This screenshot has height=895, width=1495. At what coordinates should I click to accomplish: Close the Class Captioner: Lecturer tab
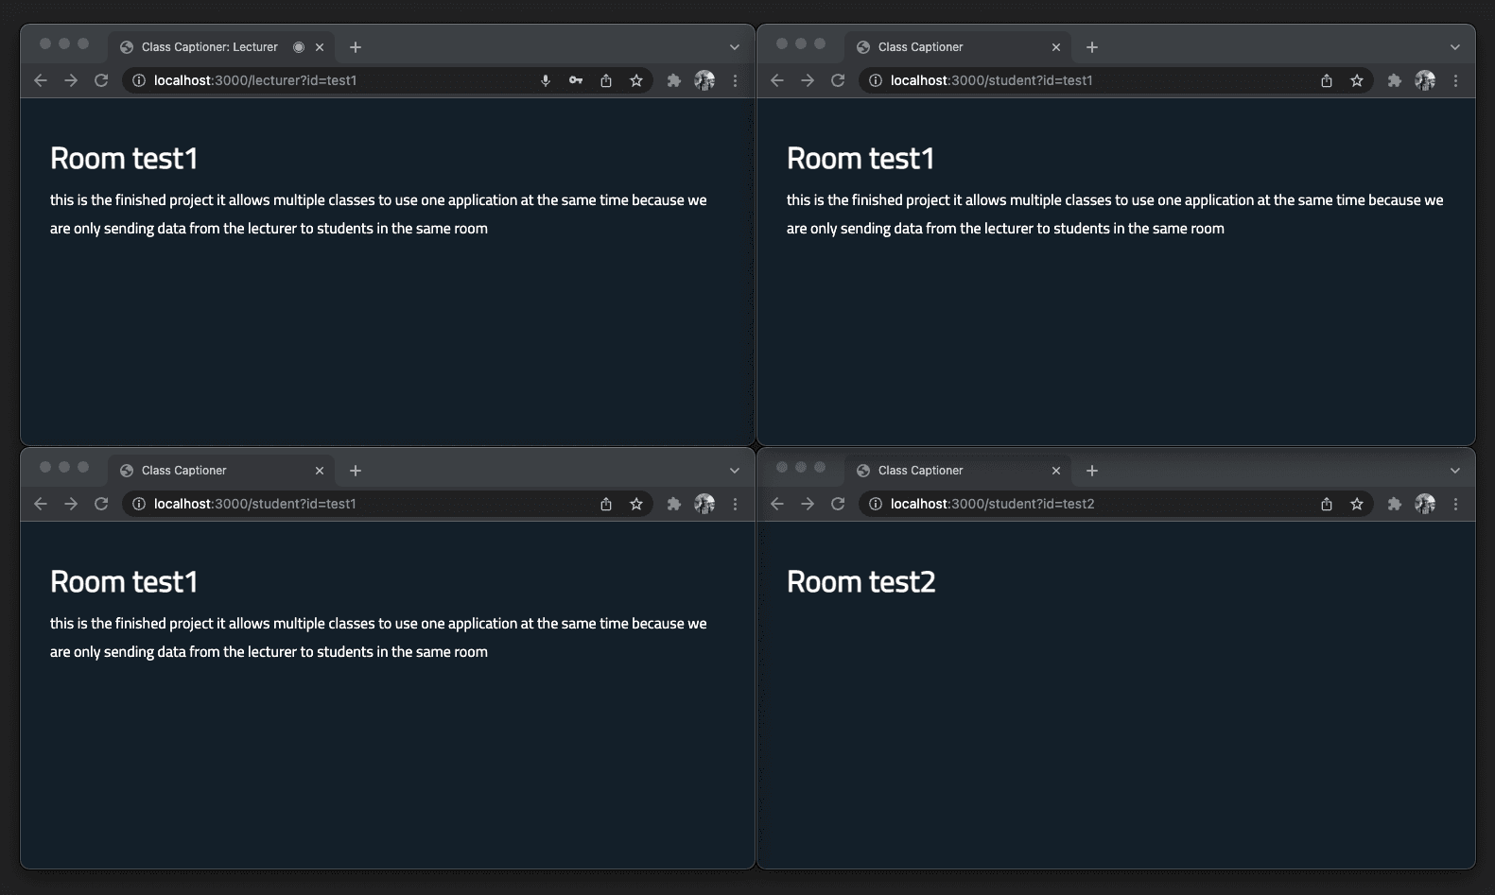(320, 47)
